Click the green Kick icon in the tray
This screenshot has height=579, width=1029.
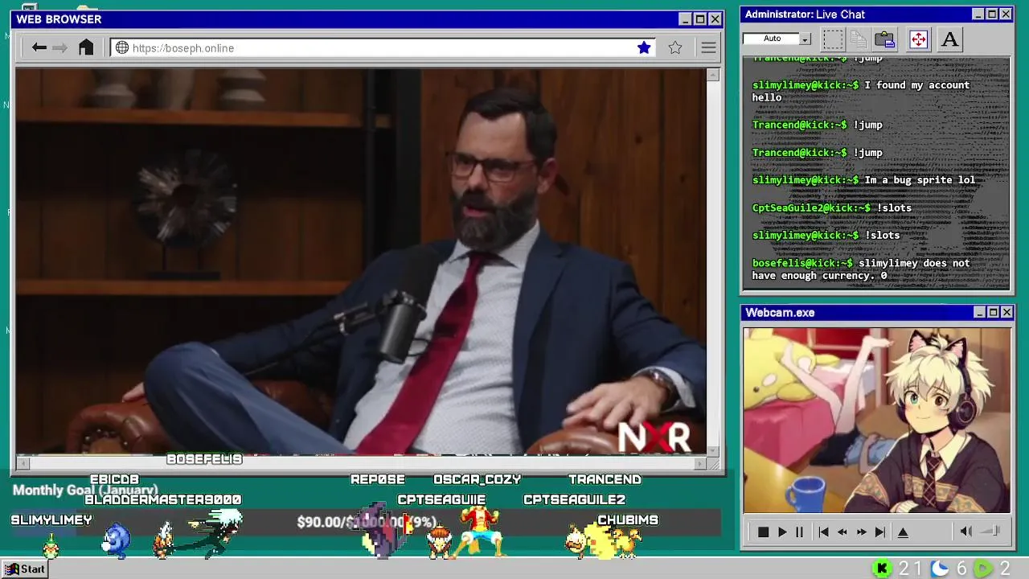click(882, 569)
